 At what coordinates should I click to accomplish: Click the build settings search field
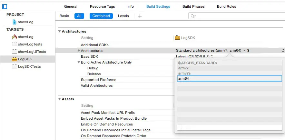pos(237,16)
